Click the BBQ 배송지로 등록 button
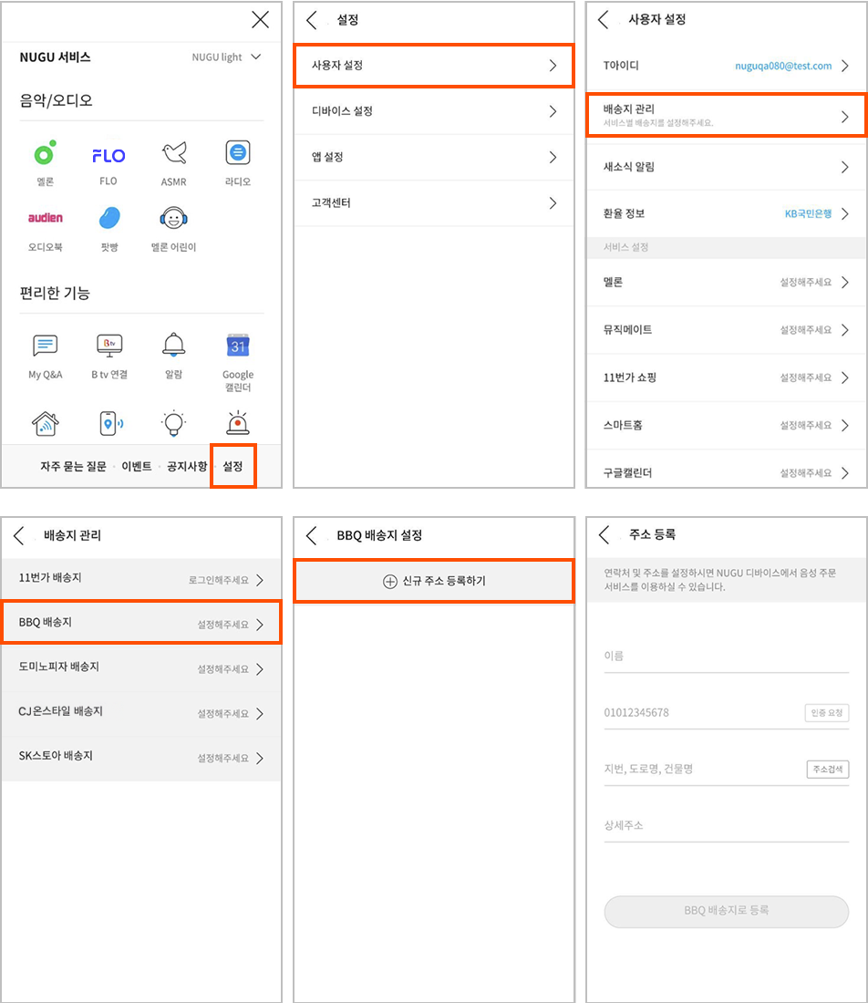The width and height of the screenshot is (868, 1003). [726, 911]
